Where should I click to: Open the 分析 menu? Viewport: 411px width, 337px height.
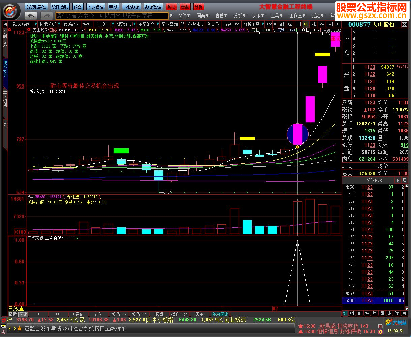(x=240, y=16)
